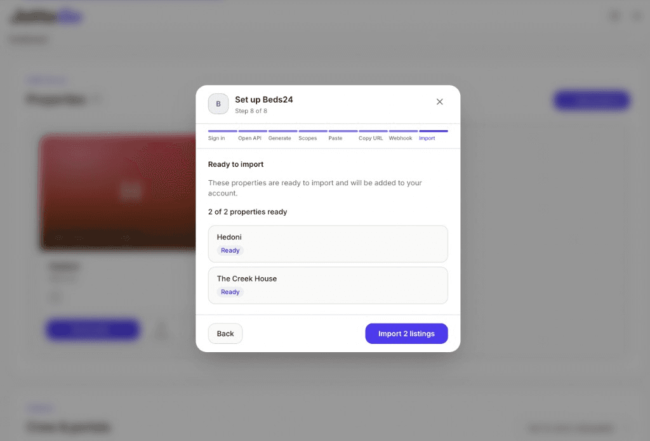
Task: Click the blurred blue button below the property image
Action: click(x=93, y=329)
